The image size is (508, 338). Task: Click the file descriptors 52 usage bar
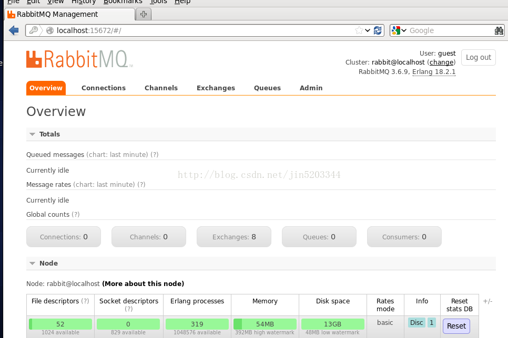click(x=60, y=324)
